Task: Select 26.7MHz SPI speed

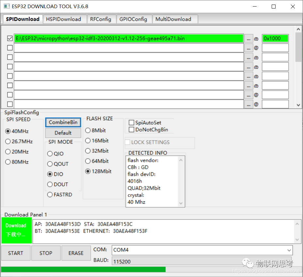Action: click(19, 142)
